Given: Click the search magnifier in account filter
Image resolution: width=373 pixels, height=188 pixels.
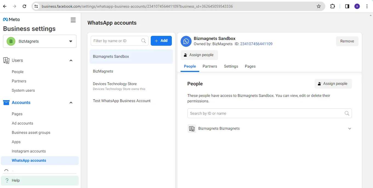Looking at the screenshot, I should coord(144,41).
